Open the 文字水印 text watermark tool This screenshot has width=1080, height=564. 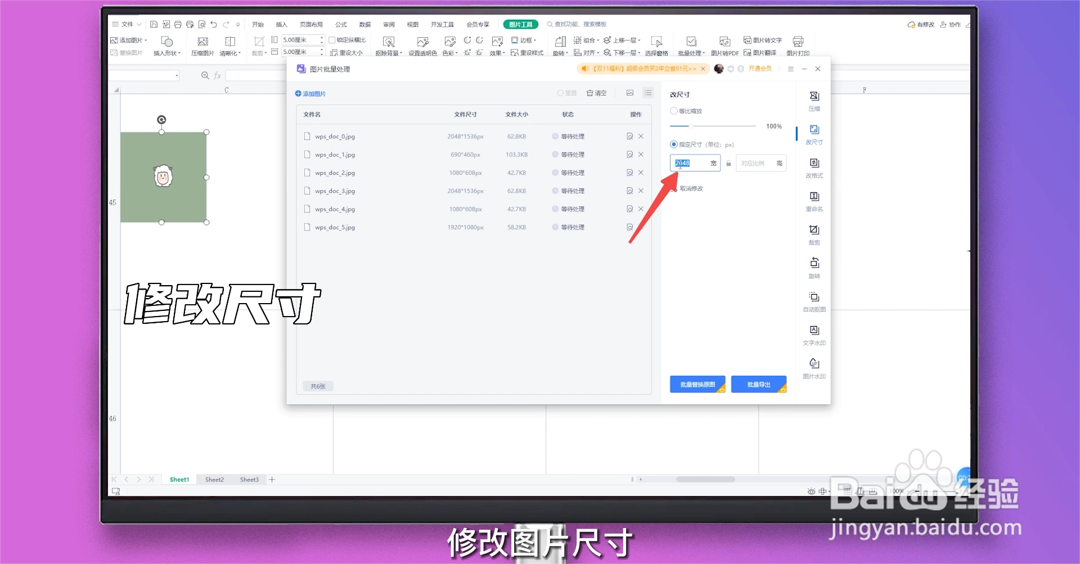[x=814, y=335]
